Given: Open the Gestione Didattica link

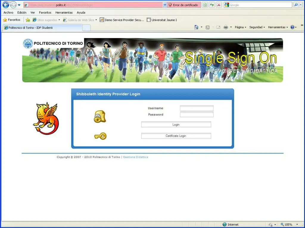Looking at the screenshot, I should pos(136,157).
